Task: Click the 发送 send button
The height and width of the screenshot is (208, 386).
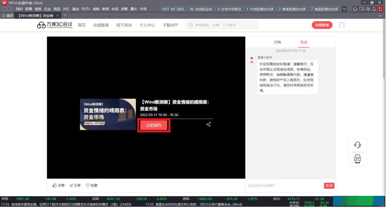Action: [329, 185]
